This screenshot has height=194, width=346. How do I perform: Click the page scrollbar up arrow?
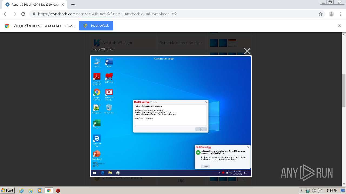(x=344, y=34)
